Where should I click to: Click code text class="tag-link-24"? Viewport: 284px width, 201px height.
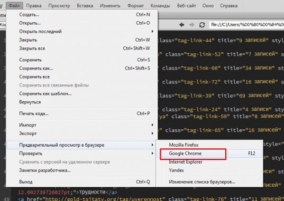(x=191, y=109)
